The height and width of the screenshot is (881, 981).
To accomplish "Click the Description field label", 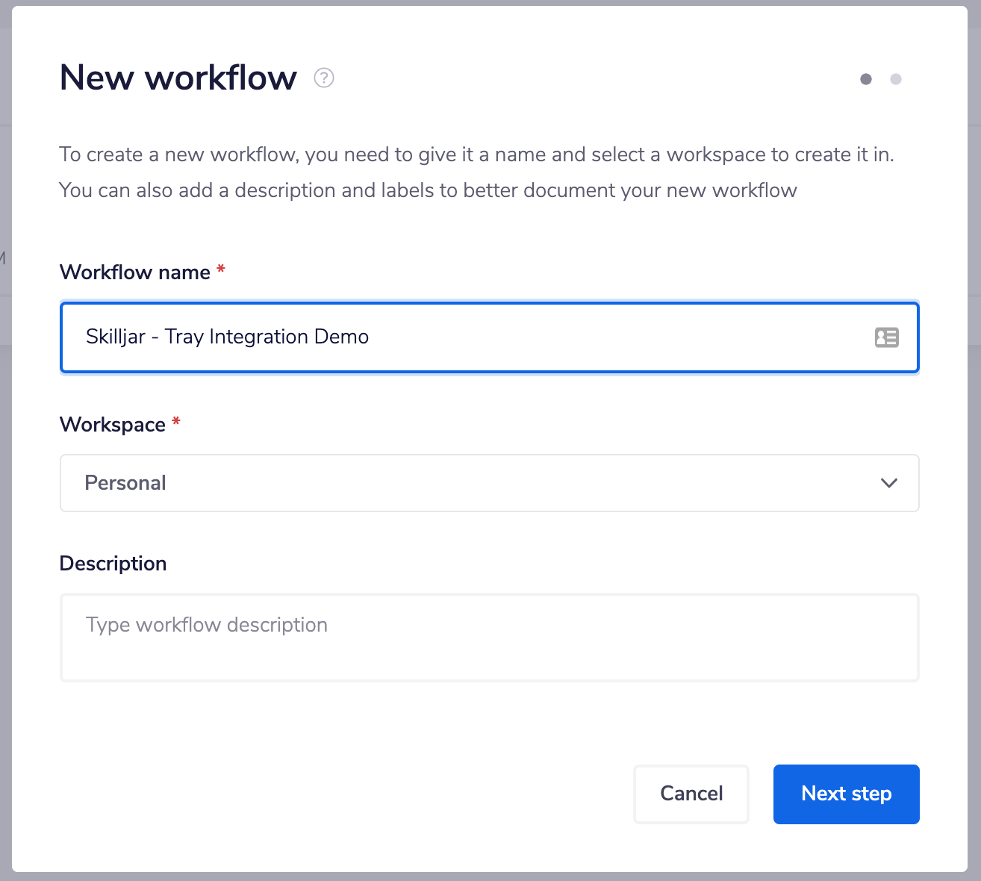I will [113, 563].
